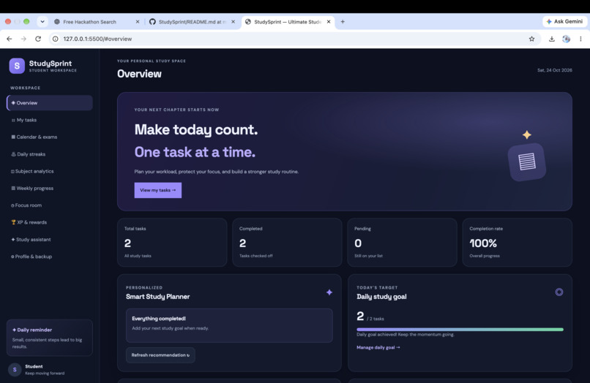
Task: Open Daily streaks page
Action: tap(50, 154)
